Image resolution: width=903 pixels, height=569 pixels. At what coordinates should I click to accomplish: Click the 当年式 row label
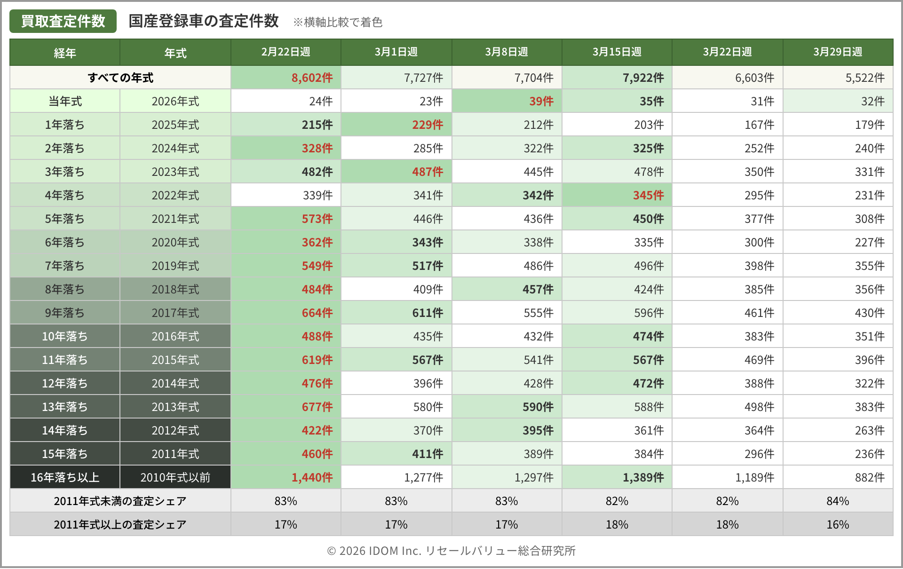[65, 101]
